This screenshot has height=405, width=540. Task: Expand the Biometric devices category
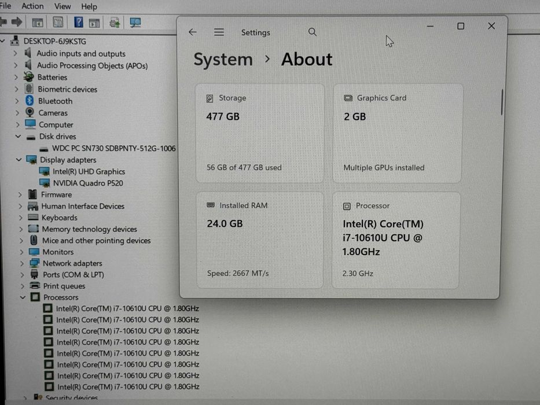(x=16, y=89)
